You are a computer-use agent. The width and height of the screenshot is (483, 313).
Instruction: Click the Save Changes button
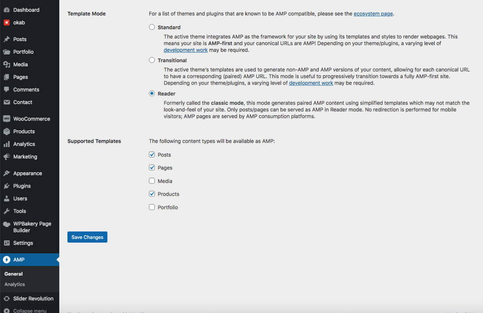pyautogui.click(x=88, y=237)
